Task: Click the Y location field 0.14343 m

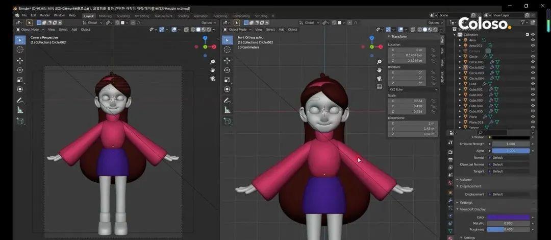Action: (407, 56)
